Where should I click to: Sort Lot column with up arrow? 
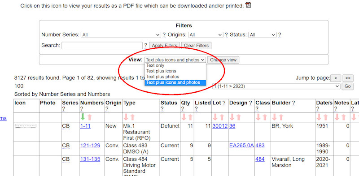[222, 117]
